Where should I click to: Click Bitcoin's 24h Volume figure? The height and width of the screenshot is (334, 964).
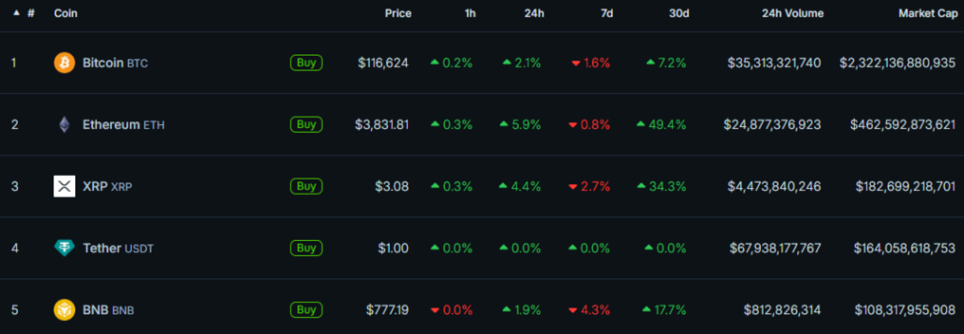point(773,63)
